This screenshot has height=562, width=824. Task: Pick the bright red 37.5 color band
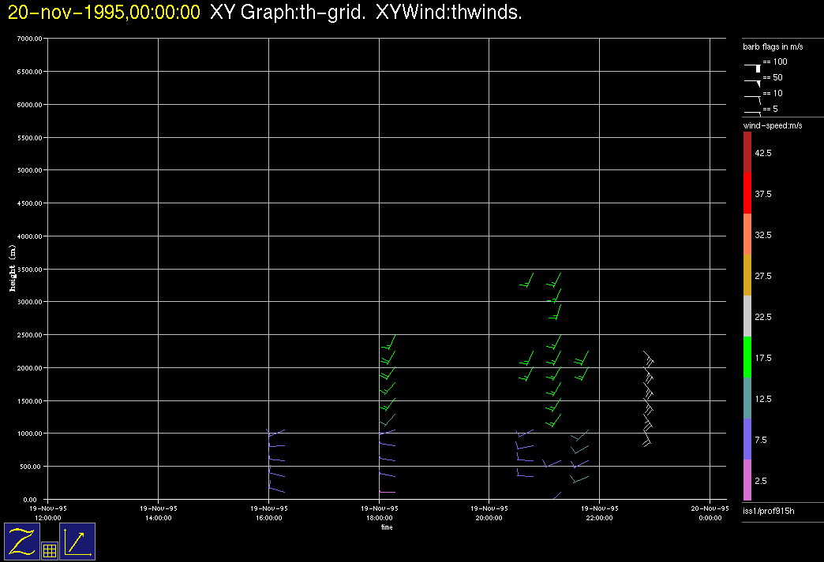tap(747, 193)
